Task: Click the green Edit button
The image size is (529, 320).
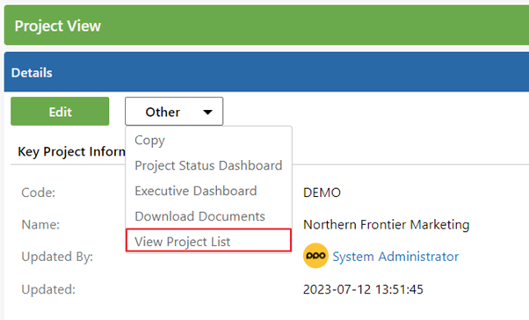Action: point(60,112)
